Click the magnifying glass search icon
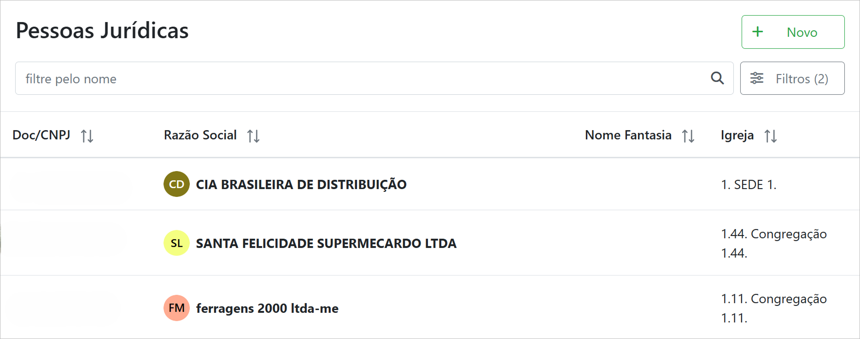Viewport: 860px width, 339px height. [x=717, y=78]
